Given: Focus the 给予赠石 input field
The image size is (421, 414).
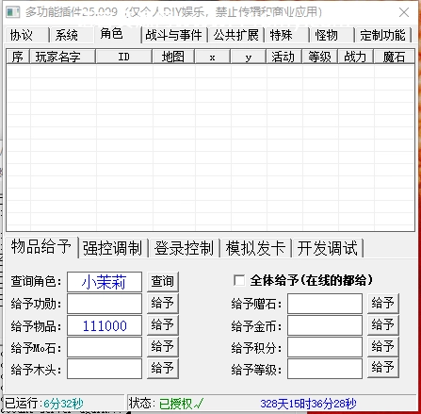Looking at the screenshot, I should 325,304.
